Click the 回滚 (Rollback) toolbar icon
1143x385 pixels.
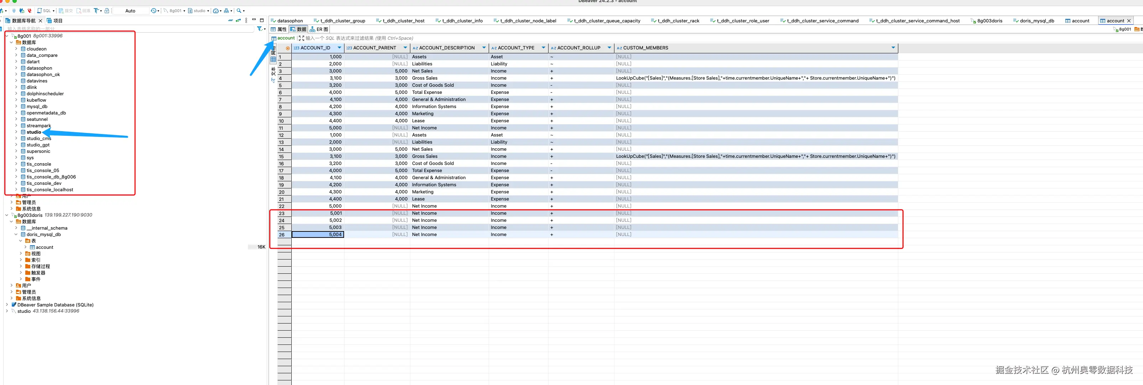[x=83, y=11]
